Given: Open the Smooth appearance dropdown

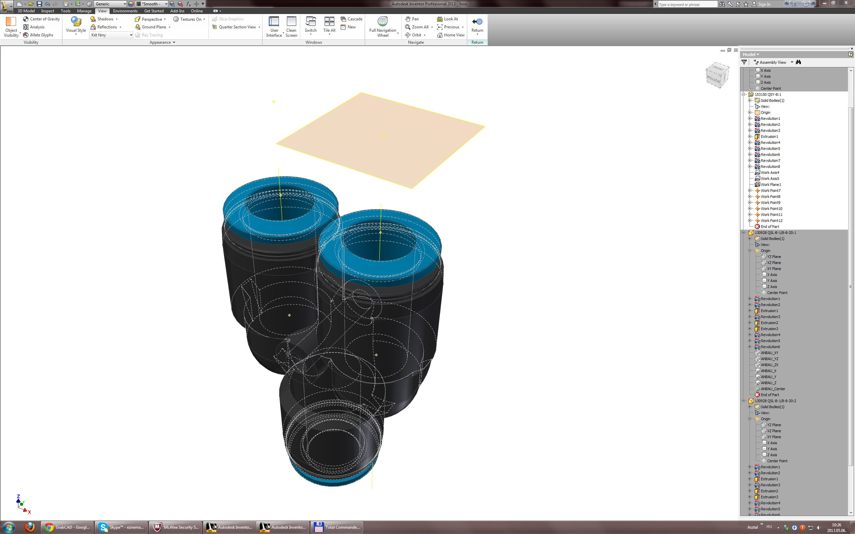Looking at the screenshot, I should (152, 4).
